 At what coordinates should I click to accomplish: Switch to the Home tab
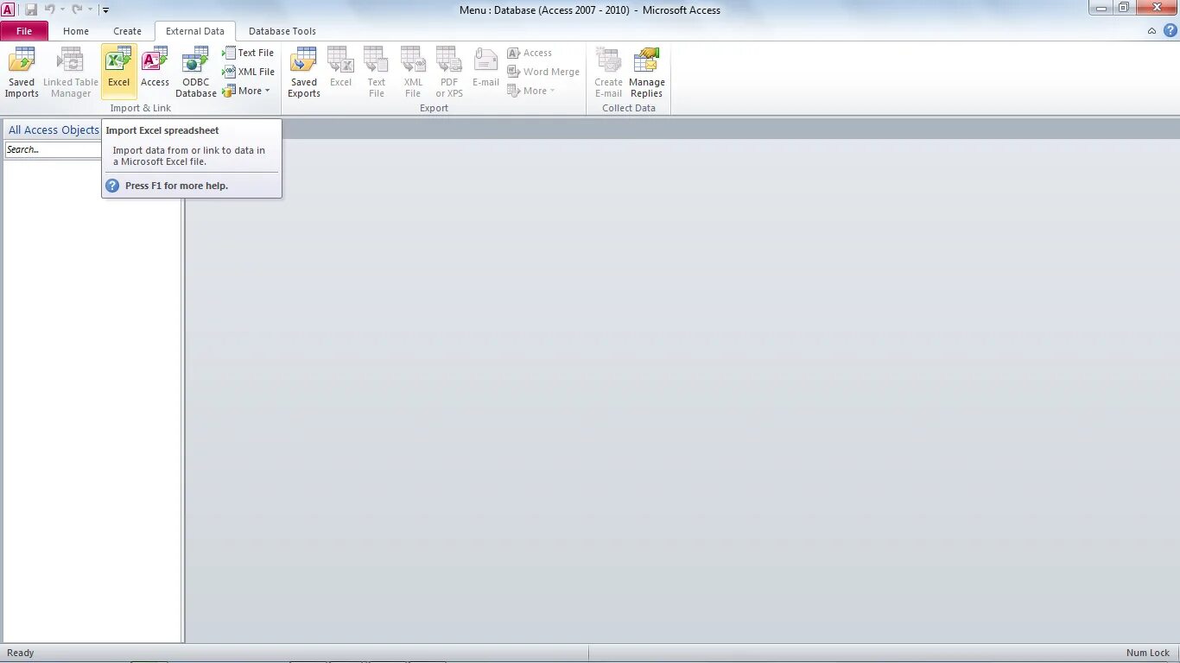[x=76, y=31]
